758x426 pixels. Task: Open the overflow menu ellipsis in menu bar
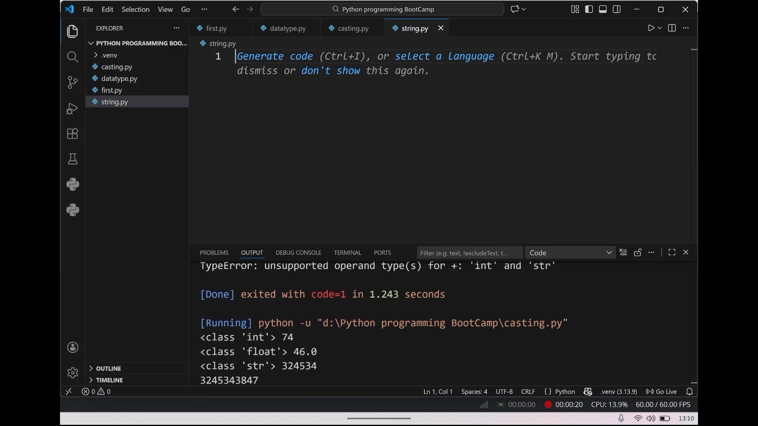pos(204,9)
